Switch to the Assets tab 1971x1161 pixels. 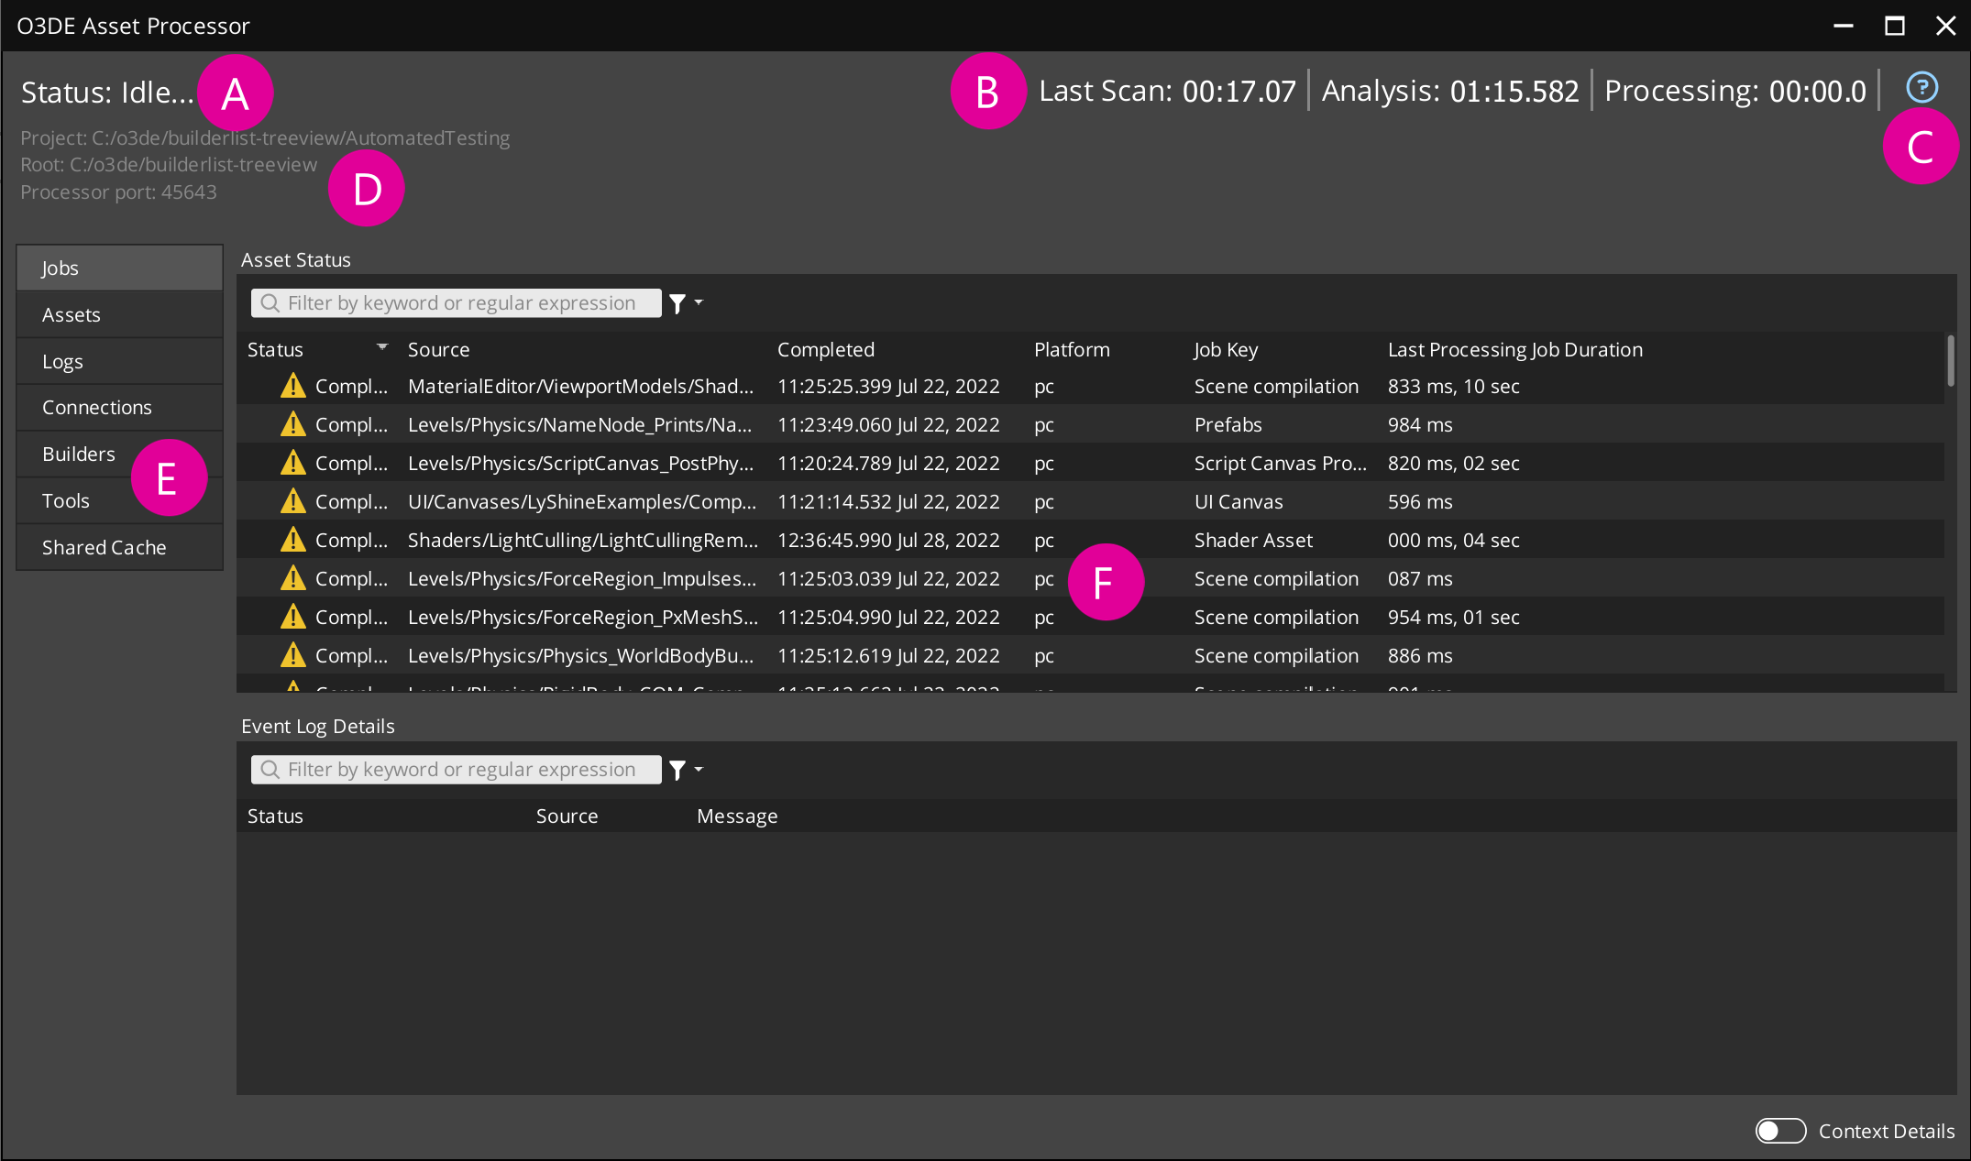[119, 314]
